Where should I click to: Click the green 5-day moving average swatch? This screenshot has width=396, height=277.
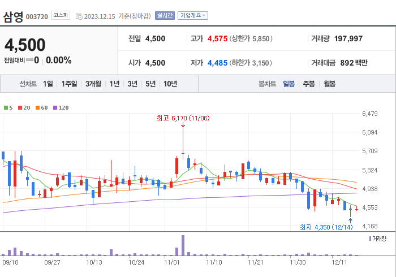click(x=6, y=108)
